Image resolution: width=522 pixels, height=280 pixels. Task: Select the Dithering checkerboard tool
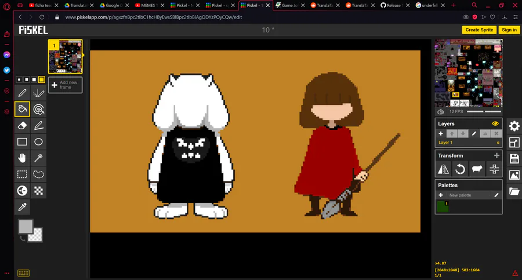(x=39, y=191)
